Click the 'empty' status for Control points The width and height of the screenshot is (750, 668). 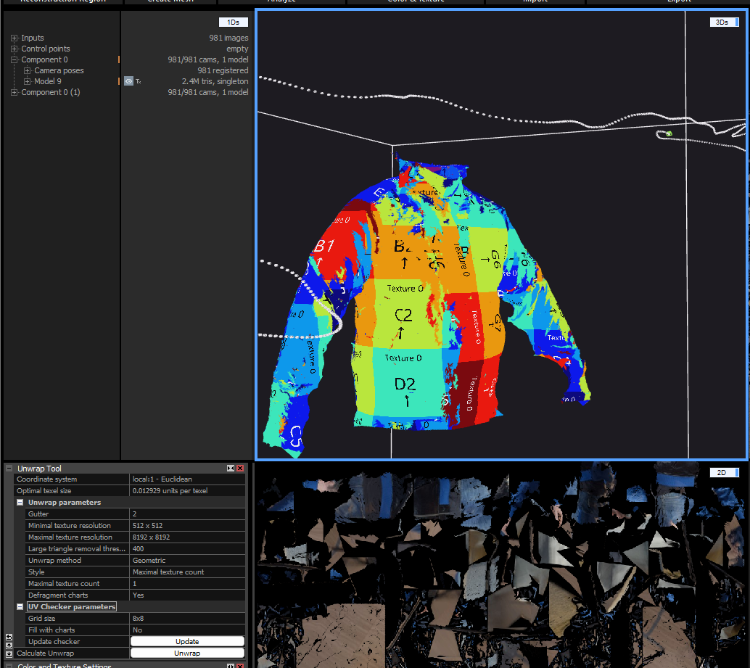(x=237, y=49)
